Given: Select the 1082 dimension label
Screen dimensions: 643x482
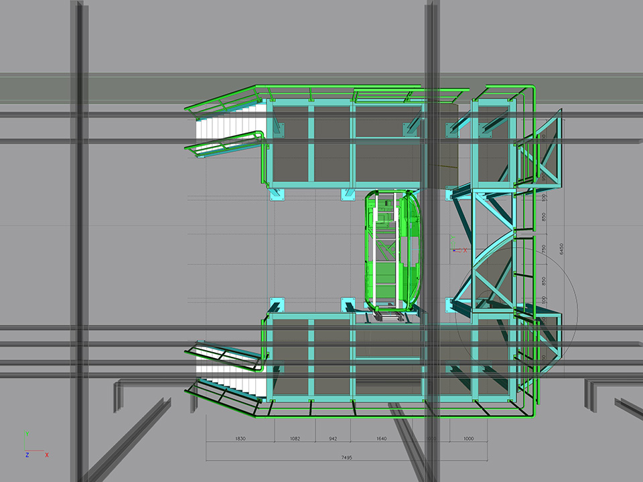Looking at the screenshot, I should point(295,438).
